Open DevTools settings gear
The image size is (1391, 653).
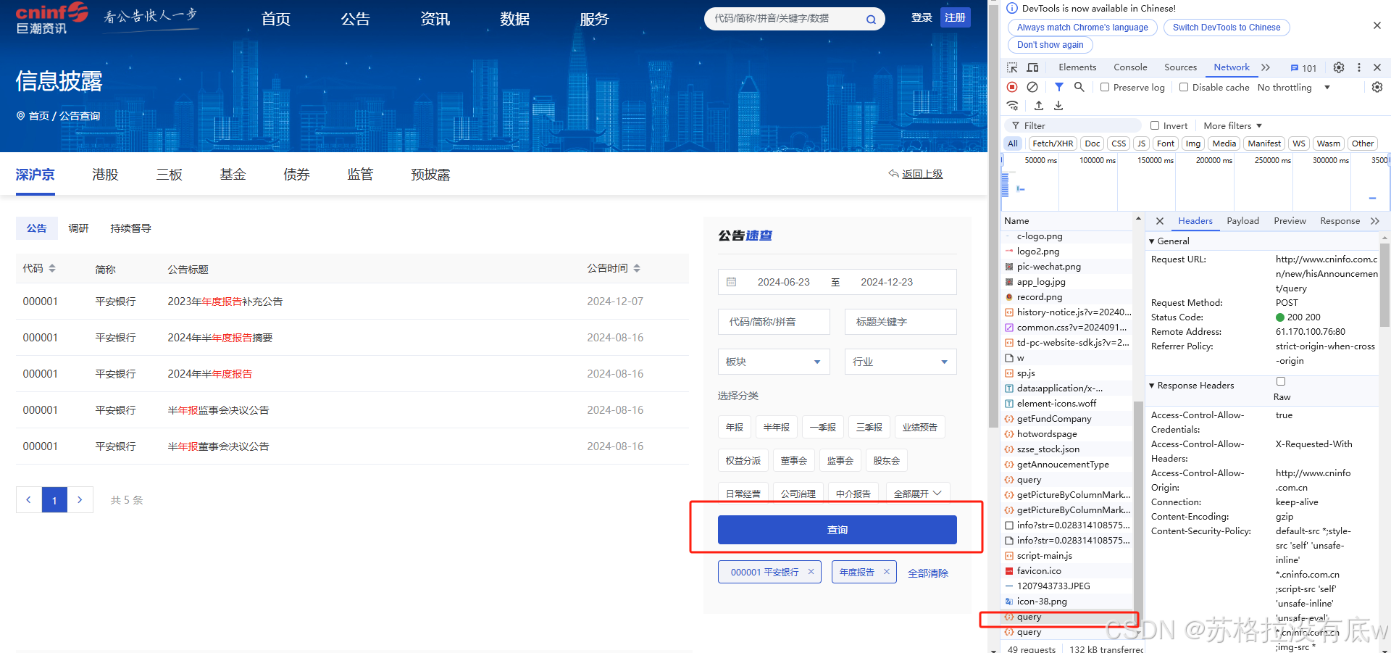1339,67
